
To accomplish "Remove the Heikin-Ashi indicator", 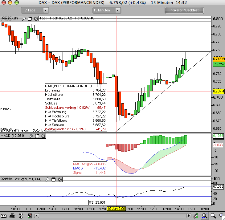I will coord(36,18).
